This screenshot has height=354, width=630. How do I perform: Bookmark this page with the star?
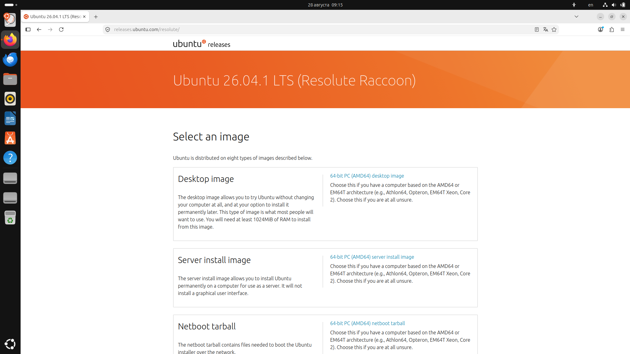(x=554, y=29)
